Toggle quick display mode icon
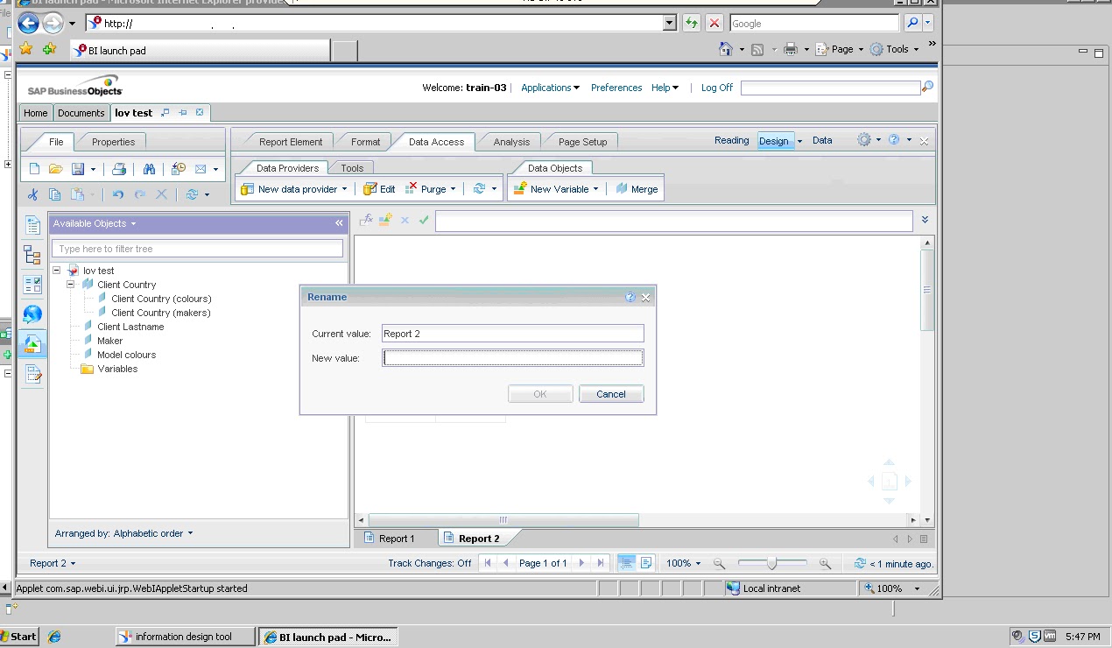This screenshot has width=1112, height=648. point(628,563)
